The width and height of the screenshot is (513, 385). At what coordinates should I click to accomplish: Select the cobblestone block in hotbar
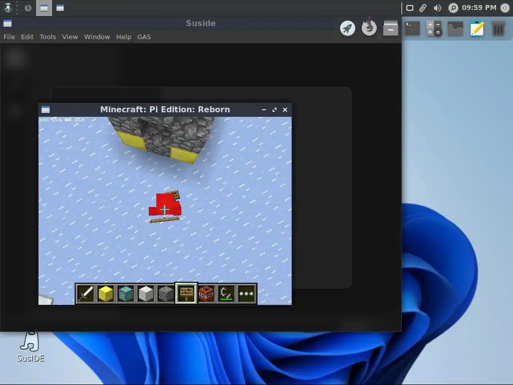click(x=166, y=294)
